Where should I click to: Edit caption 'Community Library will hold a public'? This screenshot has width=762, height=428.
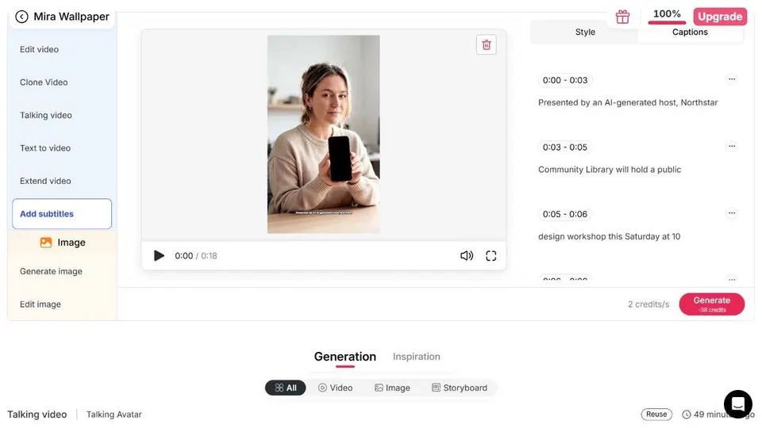(x=610, y=170)
